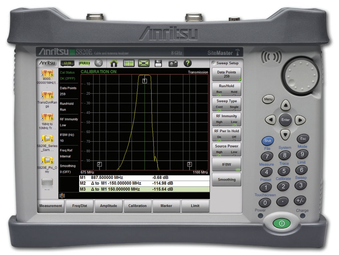Select marker 2 on the graph

coord(99,164)
